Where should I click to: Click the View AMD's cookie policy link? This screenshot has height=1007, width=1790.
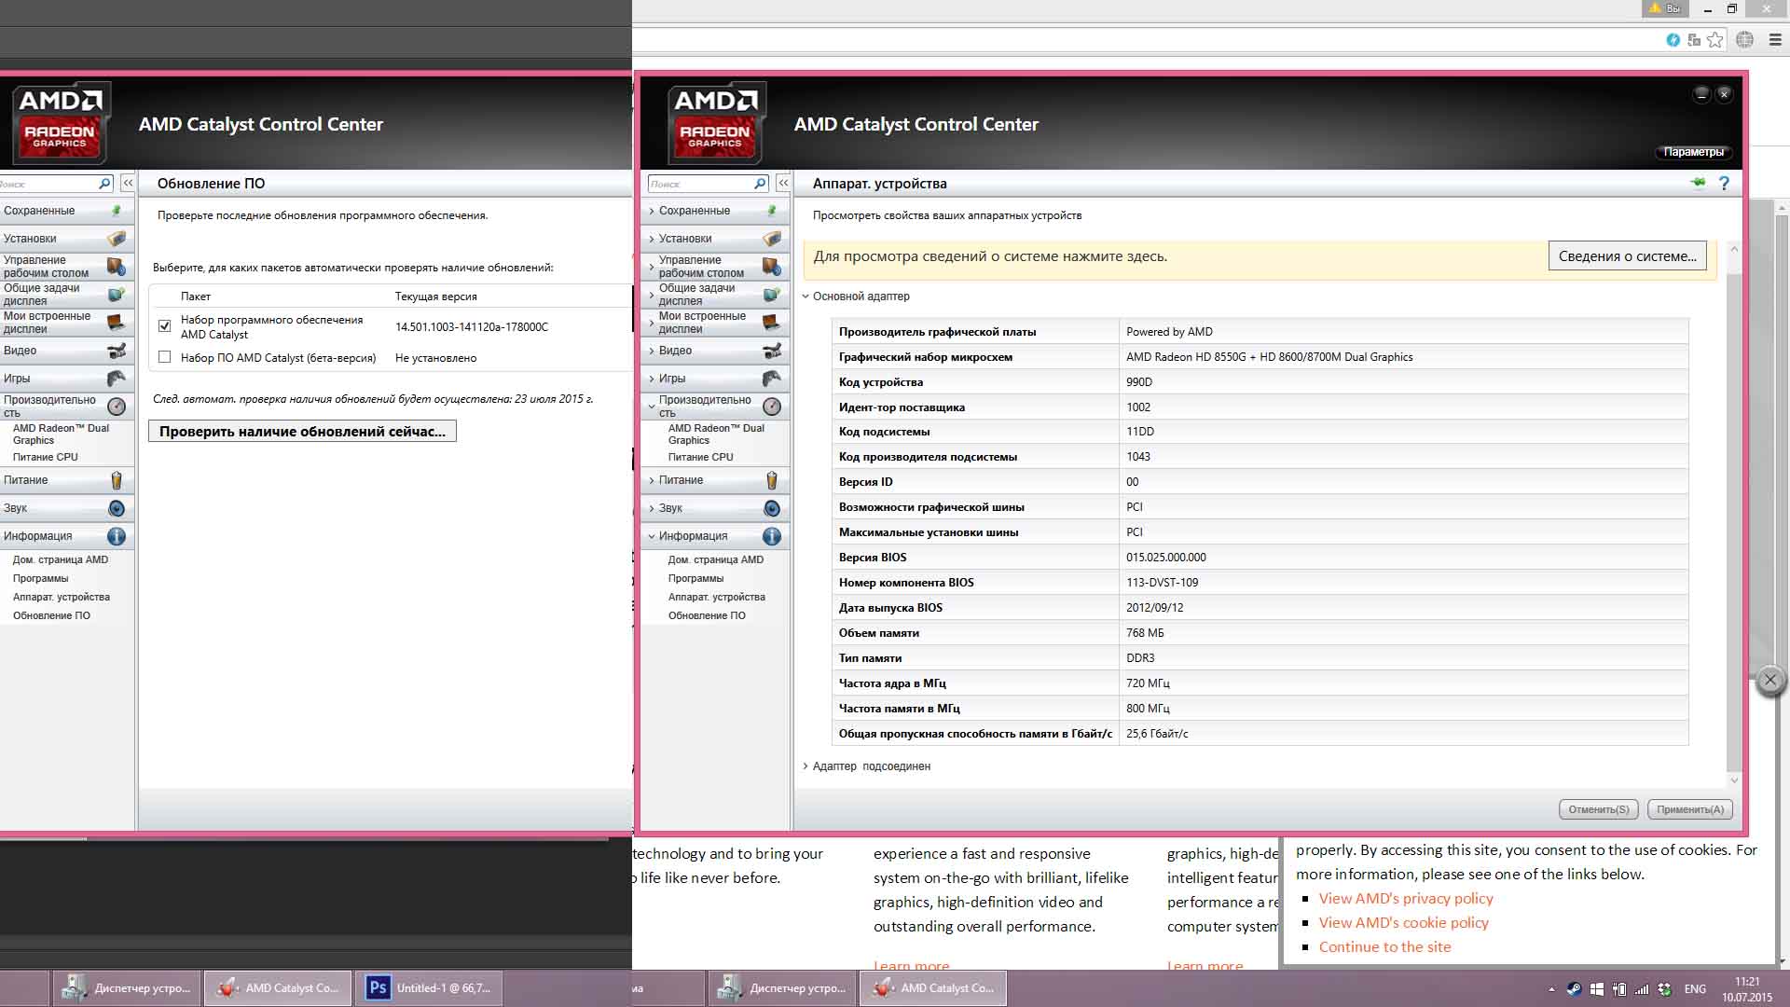[1403, 922]
